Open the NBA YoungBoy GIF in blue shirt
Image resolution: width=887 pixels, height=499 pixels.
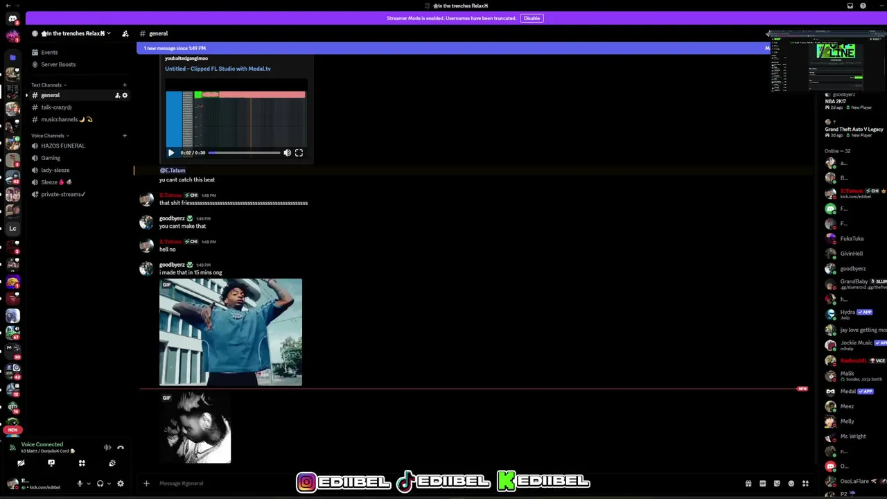[x=231, y=332]
